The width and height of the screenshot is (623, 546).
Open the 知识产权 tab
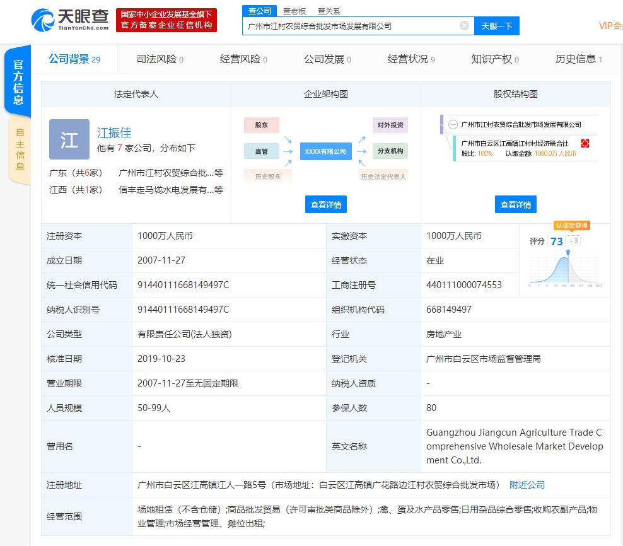495,59
